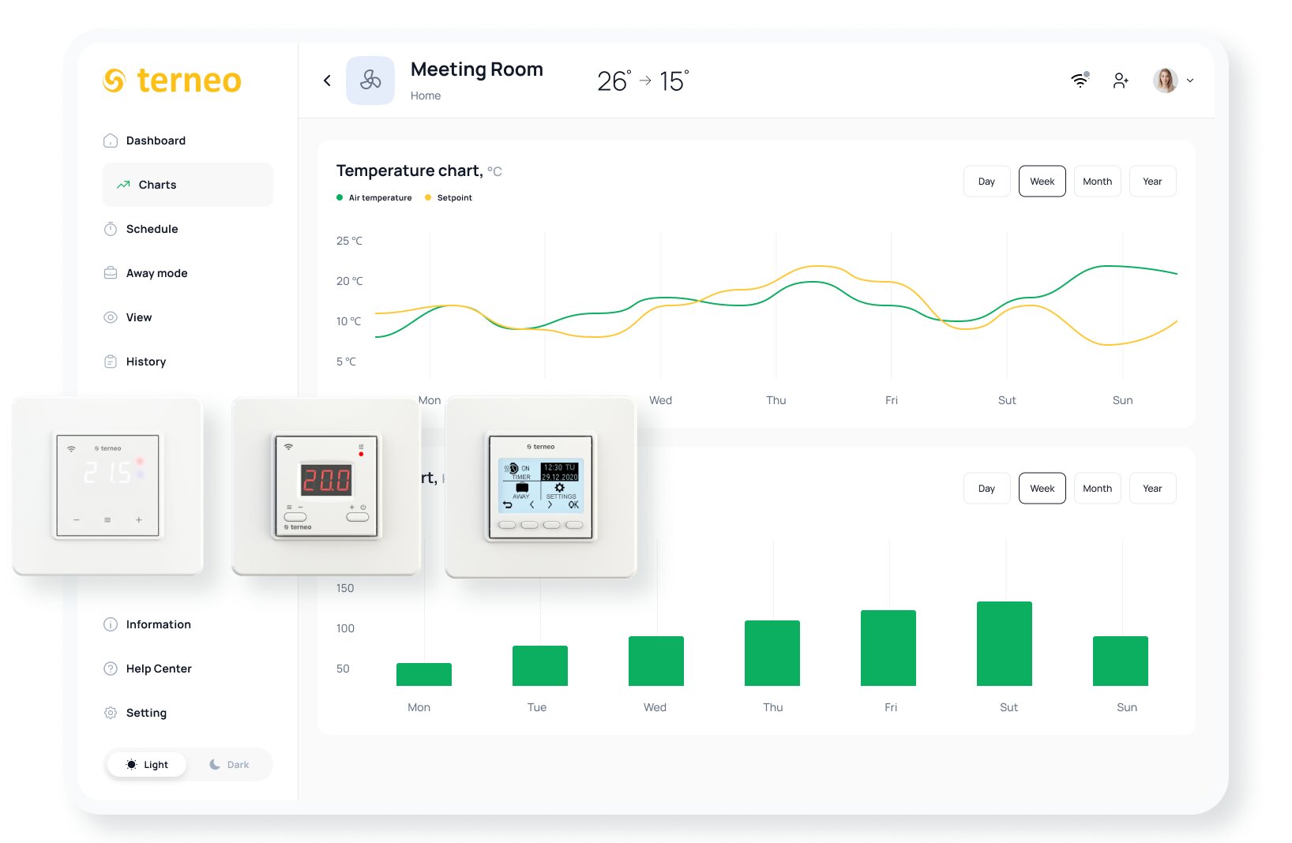Click the Wi-Fi status icon

[1079, 80]
